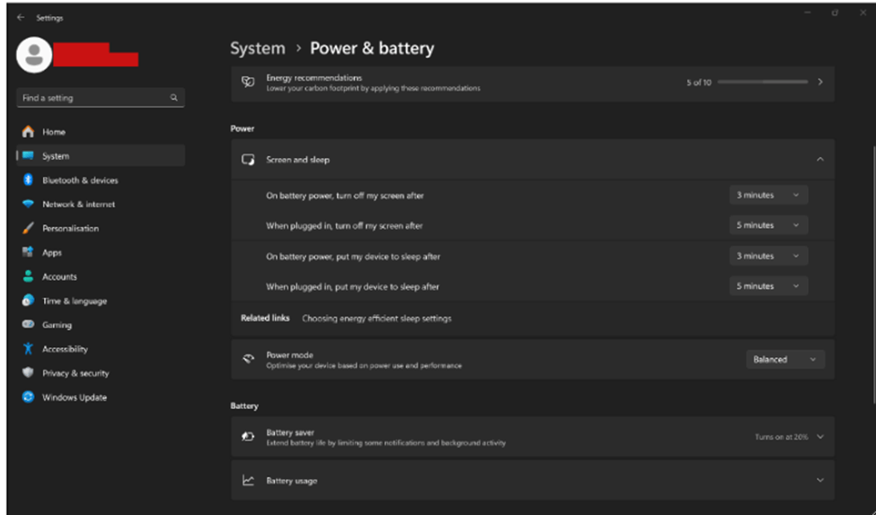Click Optimise your device description text
876x515 pixels.
pos(364,365)
